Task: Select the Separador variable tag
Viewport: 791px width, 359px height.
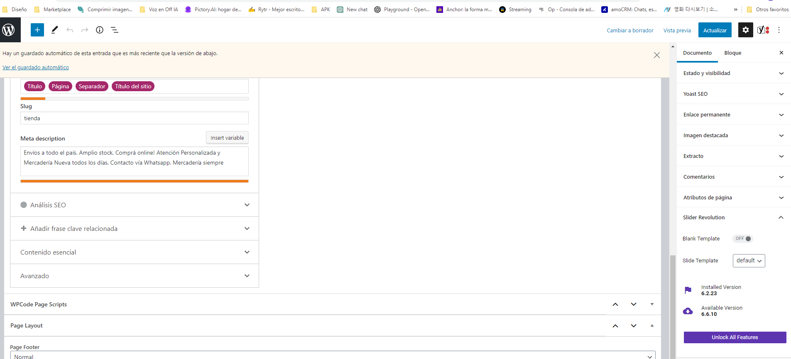Action: click(x=92, y=86)
